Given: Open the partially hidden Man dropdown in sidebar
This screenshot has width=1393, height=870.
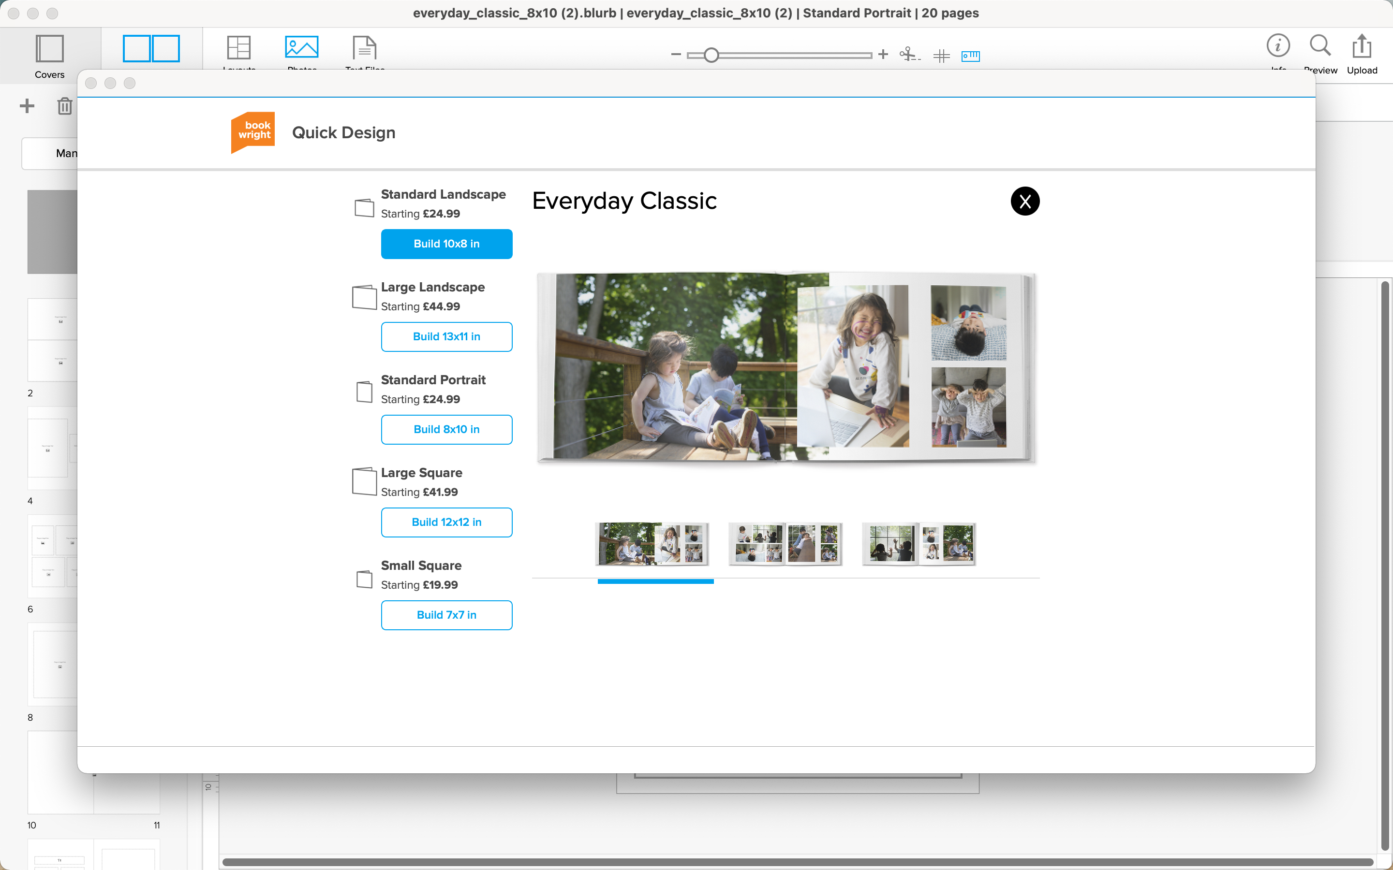Looking at the screenshot, I should coord(49,154).
